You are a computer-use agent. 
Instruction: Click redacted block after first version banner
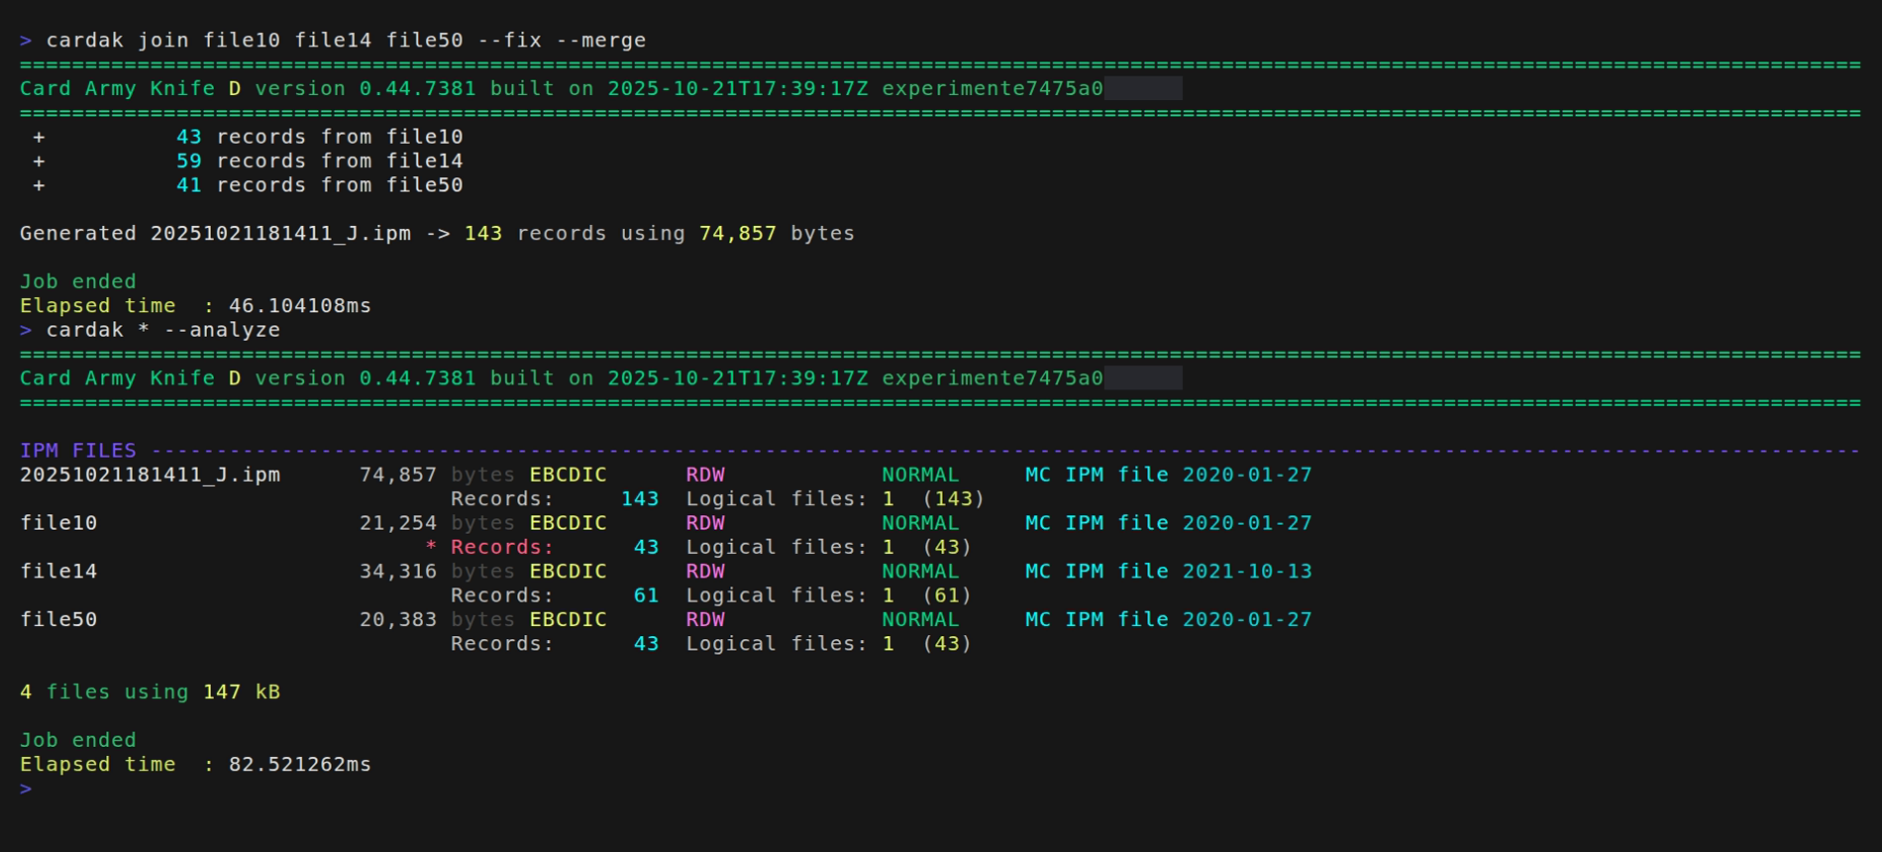click(1142, 88)
